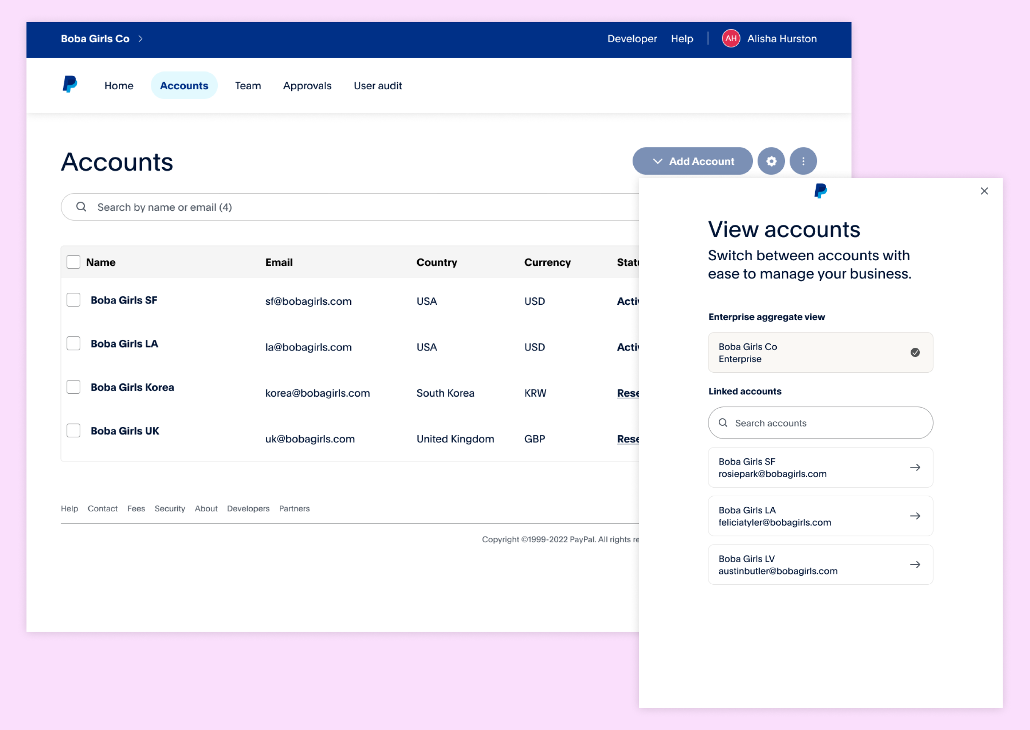Click the sf@bobagirls.com email cell
1030x730 pixels.
click(x=308, y=301)
